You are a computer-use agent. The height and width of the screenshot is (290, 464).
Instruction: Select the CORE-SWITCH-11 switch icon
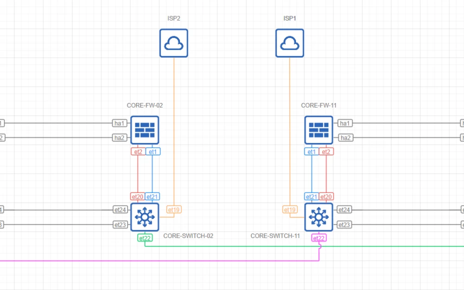(319, 217)
